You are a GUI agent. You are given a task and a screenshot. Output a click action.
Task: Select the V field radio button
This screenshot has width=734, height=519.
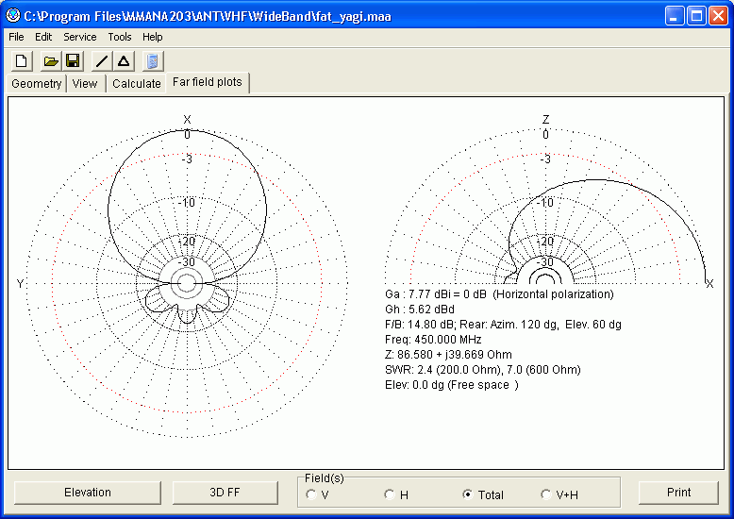tap(312, 494)
